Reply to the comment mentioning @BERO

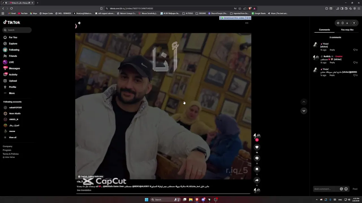pos(332,75)
